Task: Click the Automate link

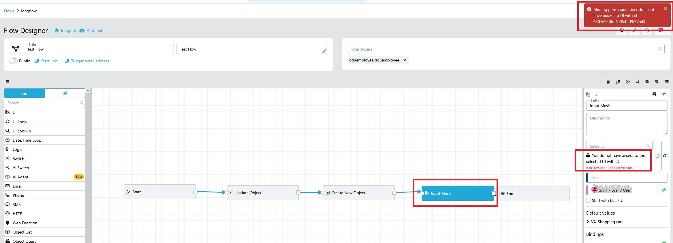Action: tap(92, 30)
